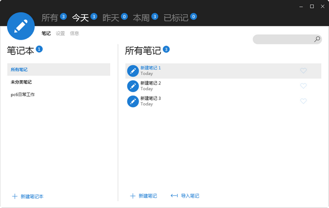The image size is (329, 208).
Task: Click the 导入笔记 text button
Action: (x=190, y=196)
